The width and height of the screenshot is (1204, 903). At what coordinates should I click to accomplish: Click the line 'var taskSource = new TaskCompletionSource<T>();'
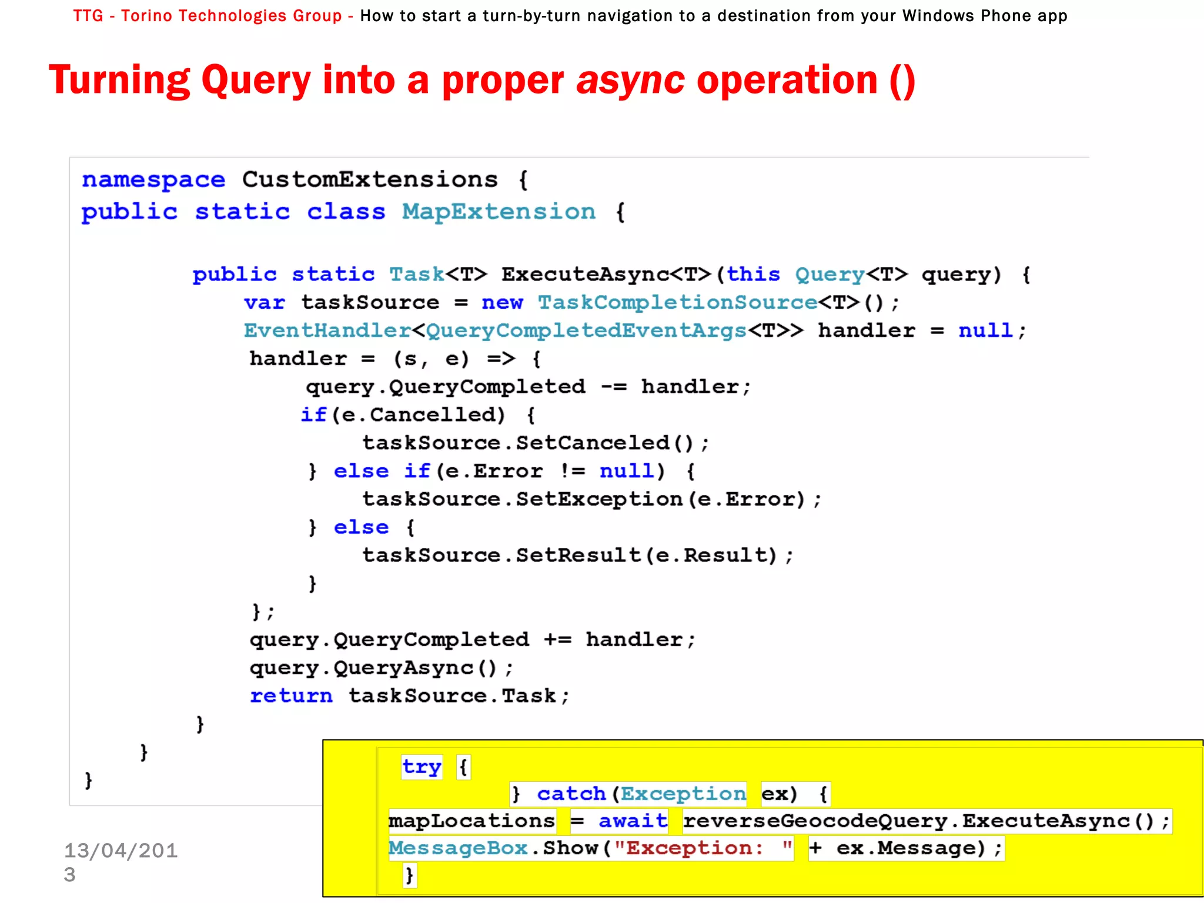click(571, 303)
